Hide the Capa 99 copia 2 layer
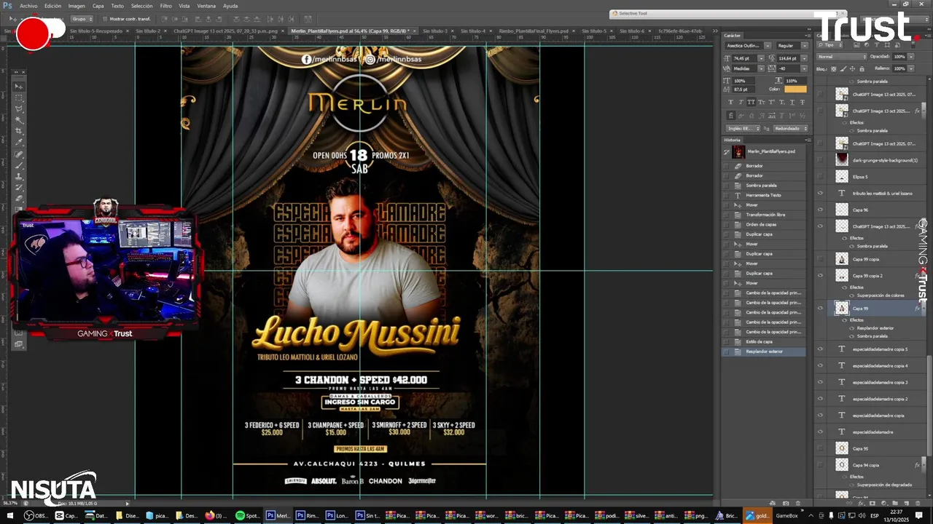The image size is (933, 524). click(x=820, y=275)
